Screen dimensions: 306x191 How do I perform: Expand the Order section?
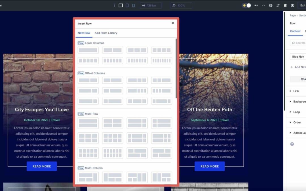296,122
